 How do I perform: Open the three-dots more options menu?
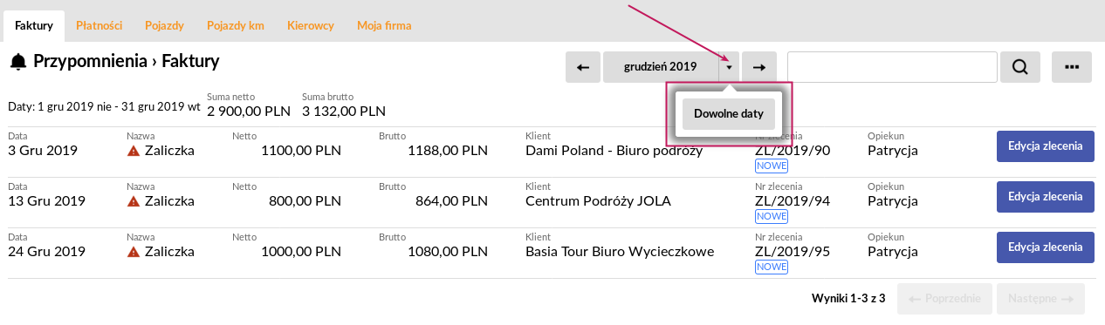(x=1073, y=67)
